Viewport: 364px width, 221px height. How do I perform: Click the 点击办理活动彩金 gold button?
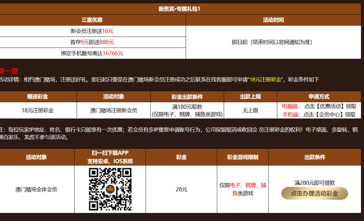[315, 193]
